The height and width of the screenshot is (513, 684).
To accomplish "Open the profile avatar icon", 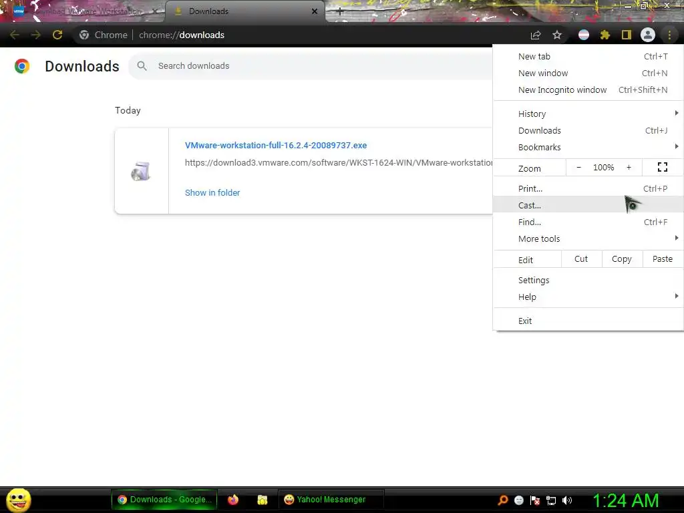I will point(648,35).
